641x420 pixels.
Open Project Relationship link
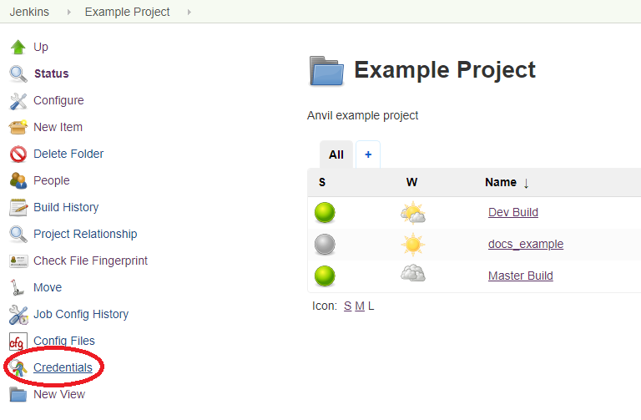(x=85, y=234)
